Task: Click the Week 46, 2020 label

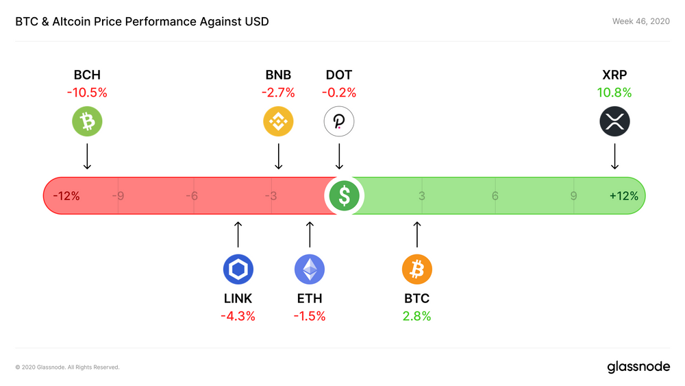Action: 641,21
